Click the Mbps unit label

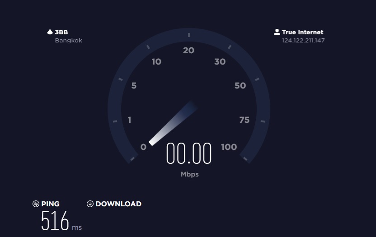[x=190, y=174]
